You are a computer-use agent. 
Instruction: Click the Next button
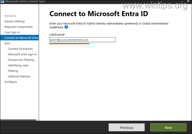coord(168,128)
